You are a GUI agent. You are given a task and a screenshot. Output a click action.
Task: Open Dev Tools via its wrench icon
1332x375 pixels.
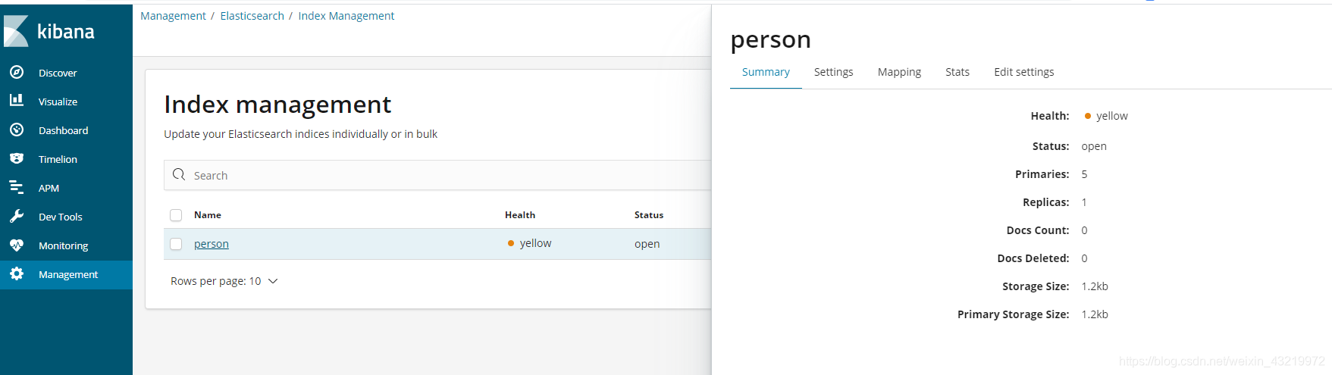(x=17, y=216)
